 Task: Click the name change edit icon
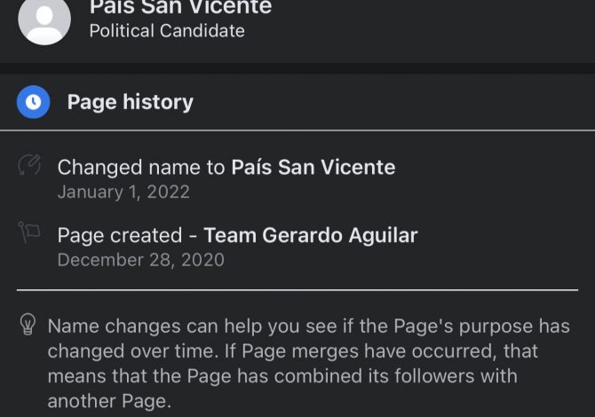(x=29, y=165)
